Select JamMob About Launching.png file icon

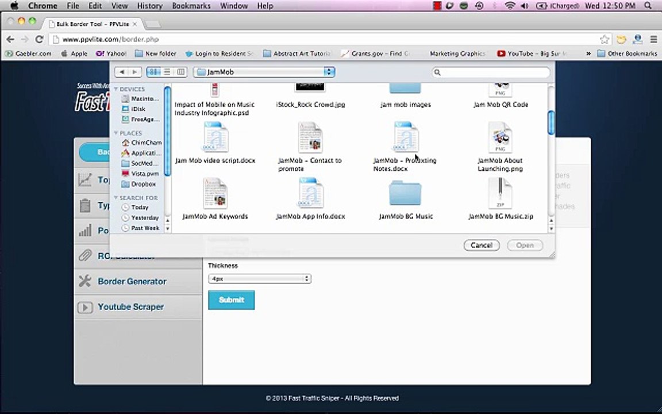point(501,137)
